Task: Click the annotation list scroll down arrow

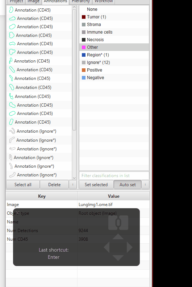Action: 74,178
